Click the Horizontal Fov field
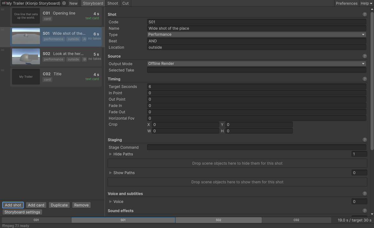The width and height of the screenshot is (374, 228). click(256, 118)
